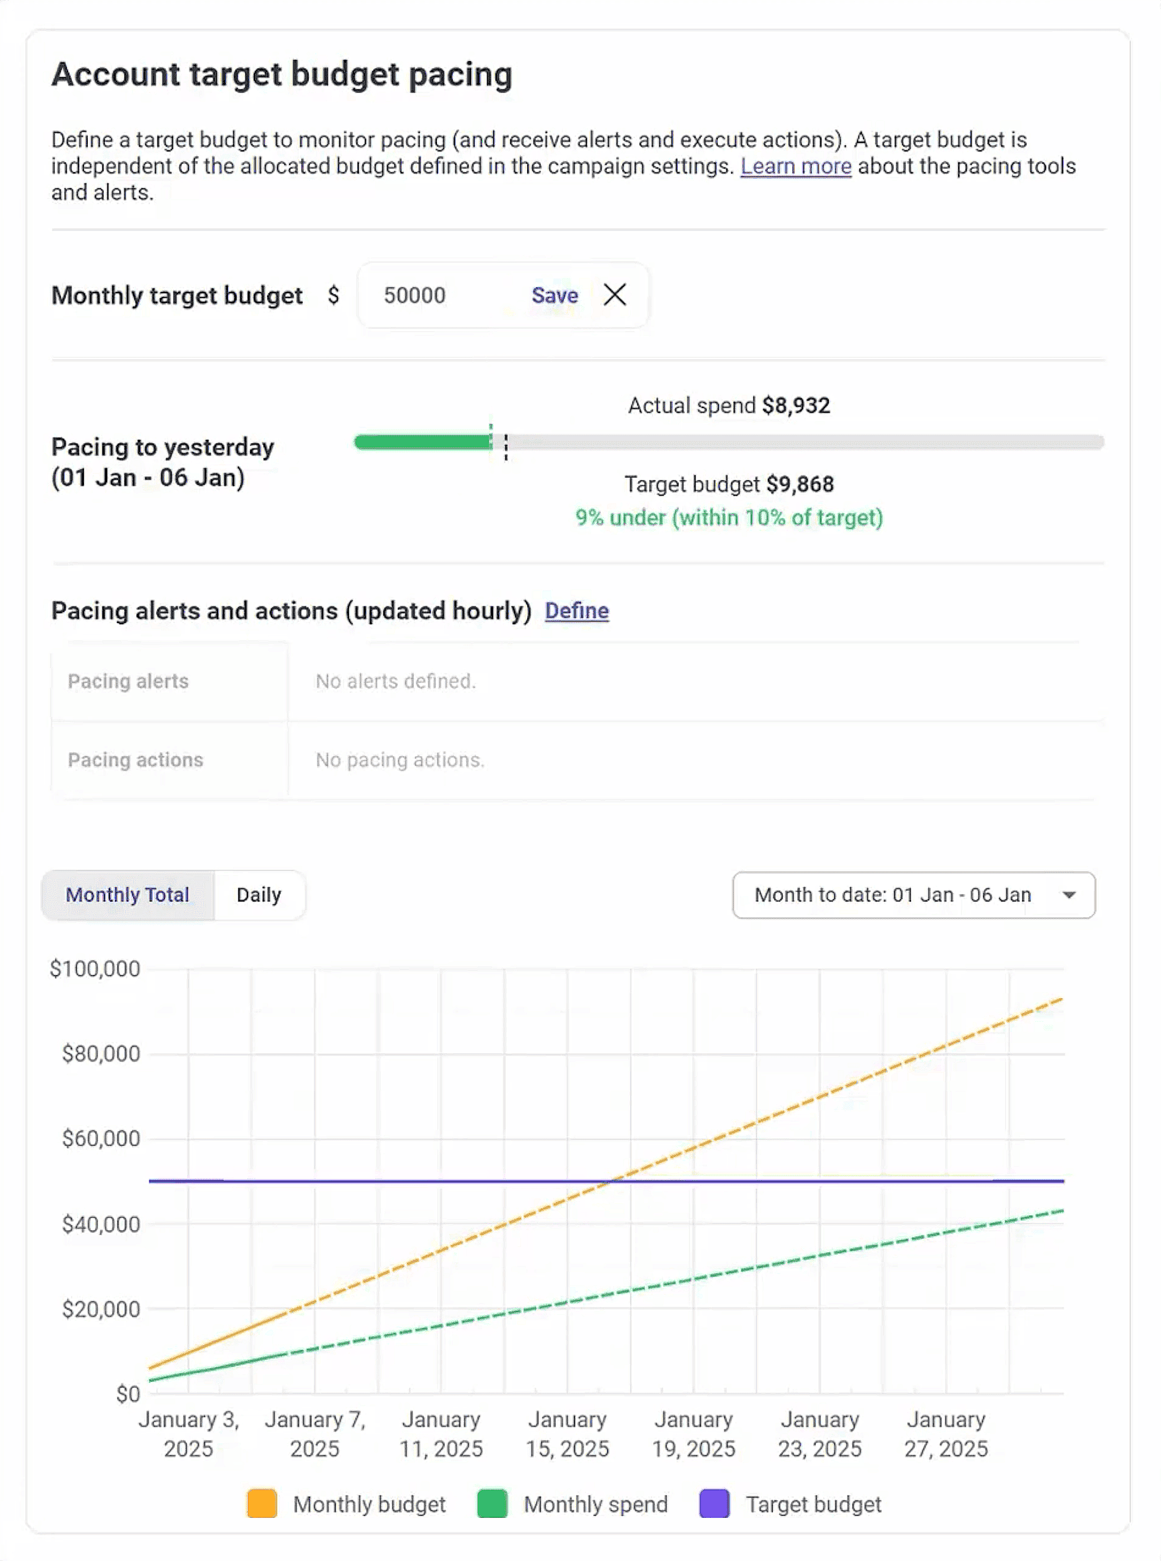
Task: Save the monthly target budget value
Action: 554,295
